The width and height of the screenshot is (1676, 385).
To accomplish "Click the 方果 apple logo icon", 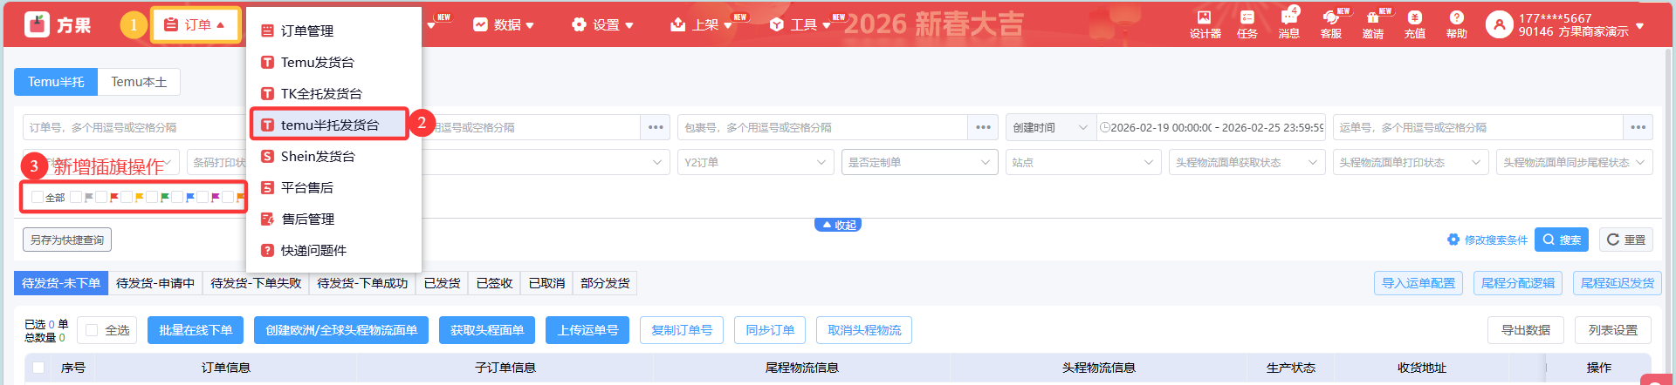I will coord(37,24).
